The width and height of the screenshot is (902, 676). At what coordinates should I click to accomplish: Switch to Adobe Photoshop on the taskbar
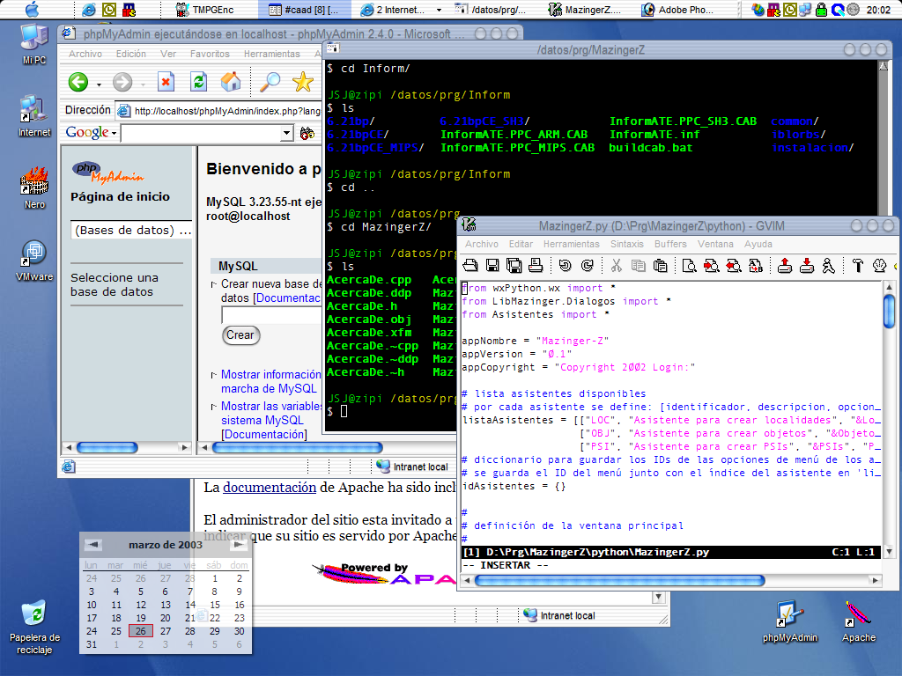(x=677, y=10)
